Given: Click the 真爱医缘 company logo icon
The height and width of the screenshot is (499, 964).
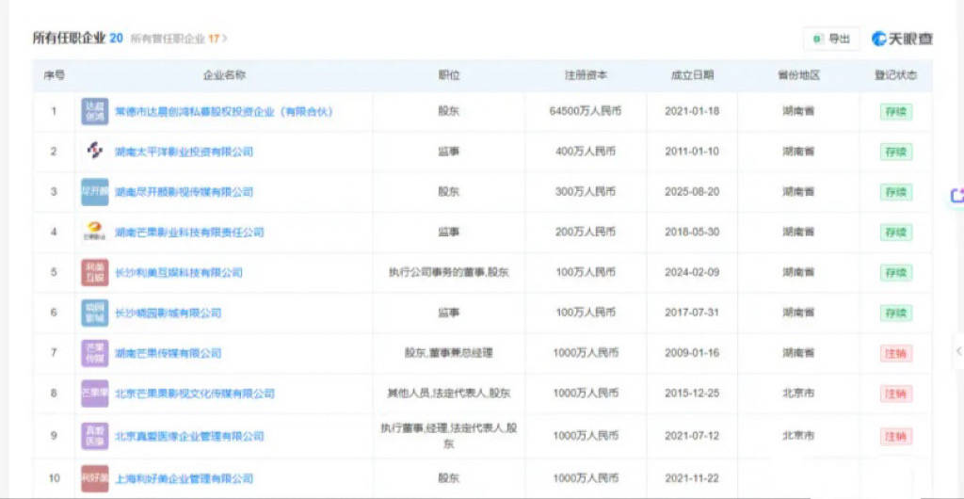Looking at the screenshot, I should (94, 436).
